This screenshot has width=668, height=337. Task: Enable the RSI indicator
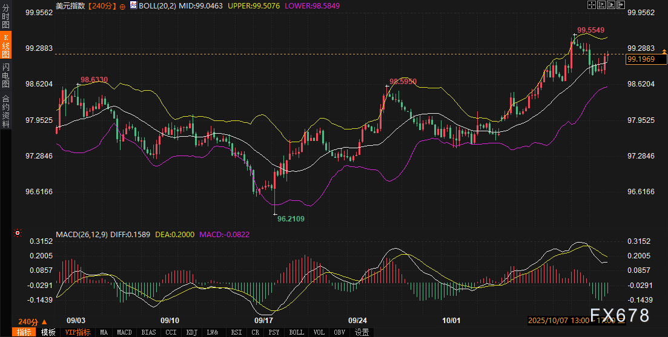click(x=236, y=332)
